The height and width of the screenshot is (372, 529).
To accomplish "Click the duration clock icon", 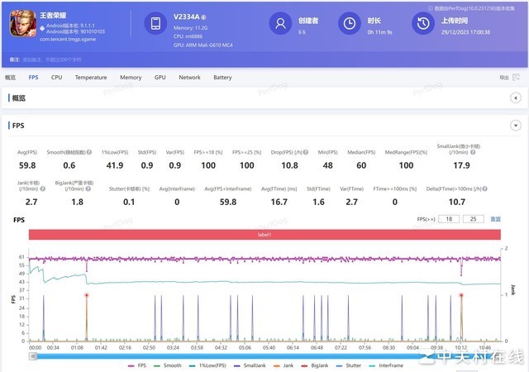I will coord(350,23).
